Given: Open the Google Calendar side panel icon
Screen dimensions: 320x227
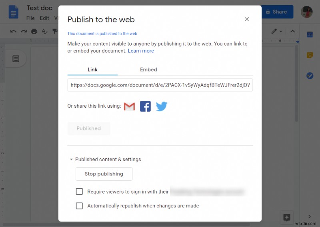Looking at the screenshot, I should pos(310,35).
